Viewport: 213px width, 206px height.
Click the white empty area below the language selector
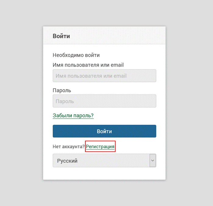click(104, 173)
